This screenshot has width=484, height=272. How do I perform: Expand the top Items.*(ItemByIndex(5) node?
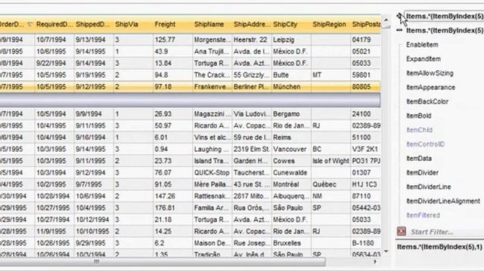[x=399, y=16]
